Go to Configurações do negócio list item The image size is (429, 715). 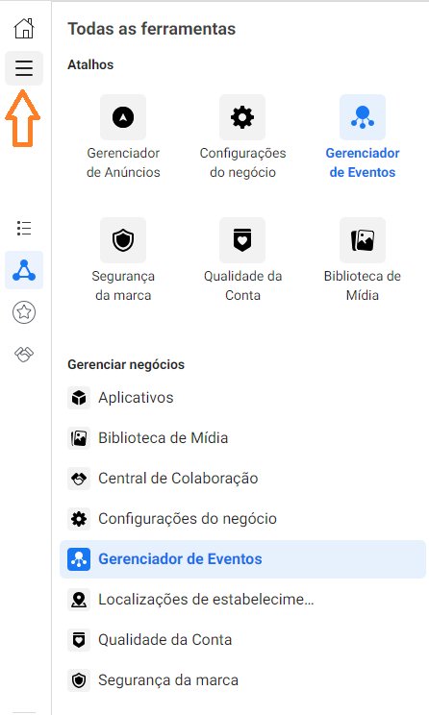pos(242,519)
